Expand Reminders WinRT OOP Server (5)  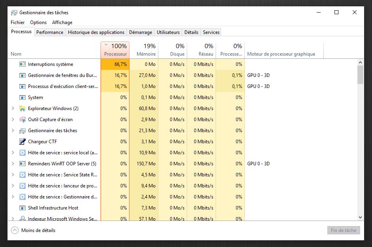13,164
